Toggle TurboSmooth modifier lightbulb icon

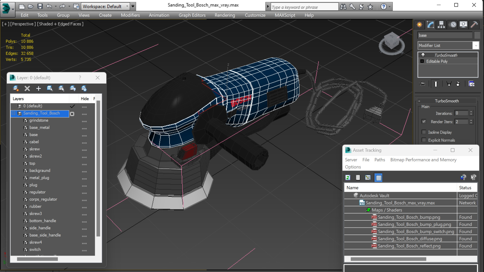tap(423, 55)
